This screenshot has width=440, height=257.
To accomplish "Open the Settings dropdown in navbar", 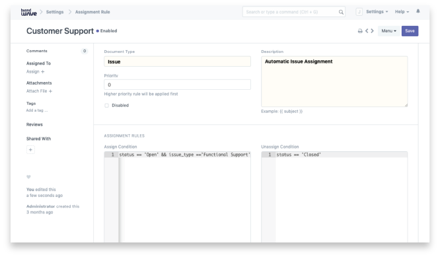I will pos(377,12).
